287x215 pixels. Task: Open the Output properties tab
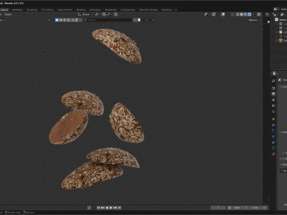pos(273,94)
